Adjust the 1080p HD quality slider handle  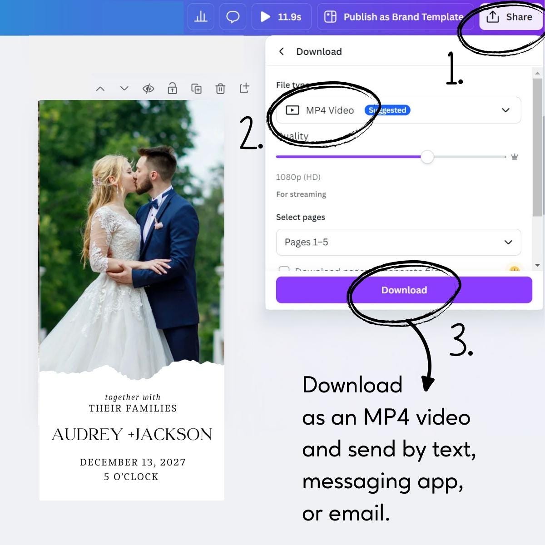pos(427,157)
